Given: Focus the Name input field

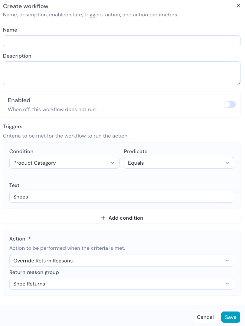Looking at the screenshot, I should [x=122, y=41].
